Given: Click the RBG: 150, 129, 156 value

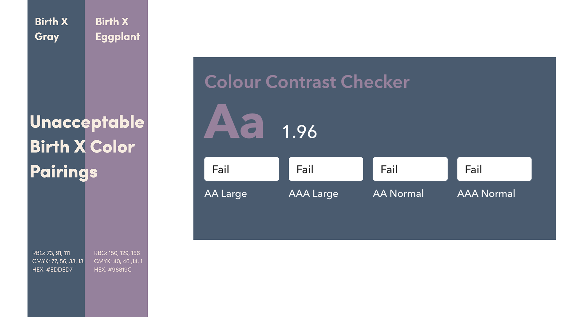Looking at the screenshot, I should point(117,253).
